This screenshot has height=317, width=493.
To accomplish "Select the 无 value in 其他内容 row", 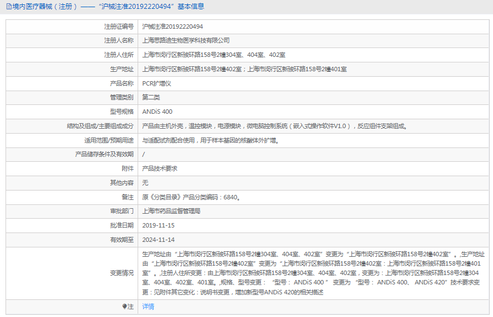I will pyautogui.click(x=145, y=183).
